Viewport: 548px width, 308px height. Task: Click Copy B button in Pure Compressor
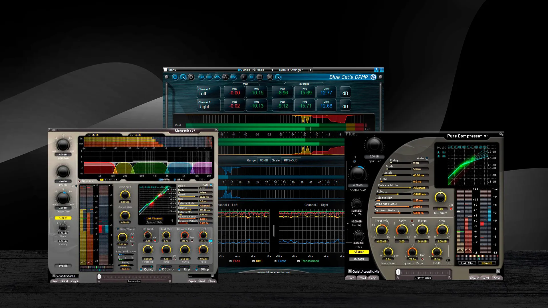[373, 278]
